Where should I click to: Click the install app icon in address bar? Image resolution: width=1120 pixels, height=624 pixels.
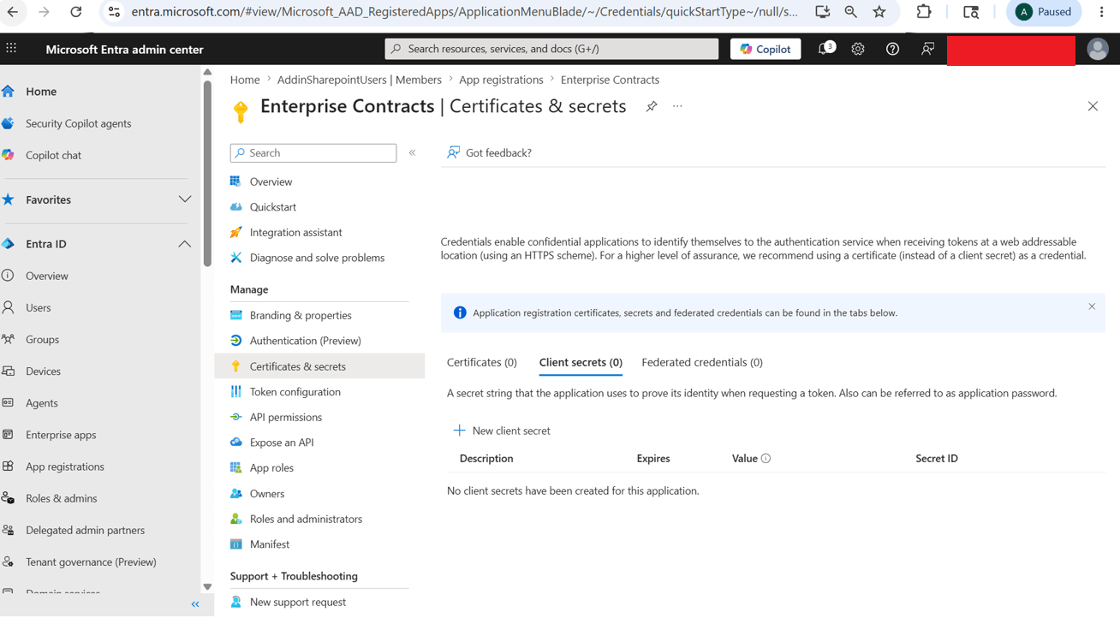[x=822, y=12]
